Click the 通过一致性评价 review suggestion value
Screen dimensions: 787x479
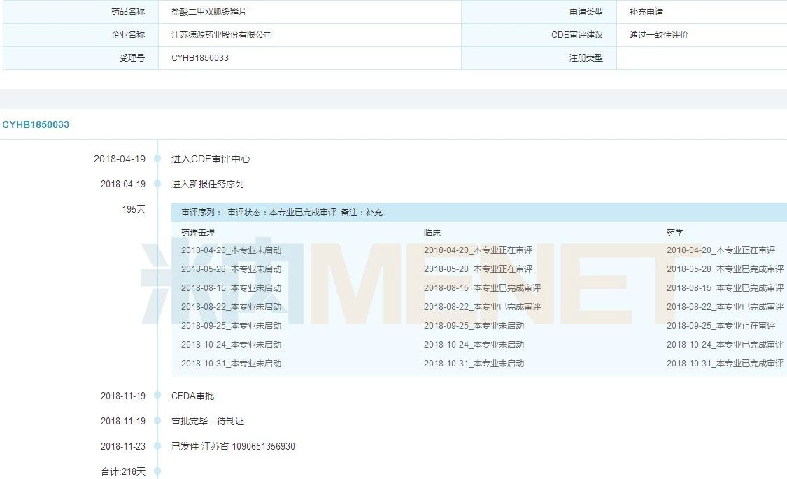[658, 34]
